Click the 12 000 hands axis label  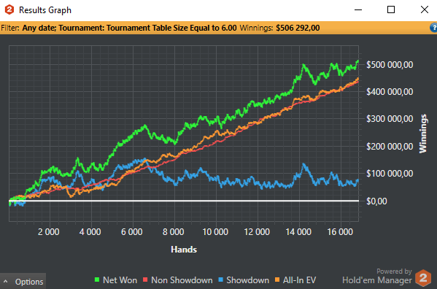pyautogui.click(x=257, y=231)
